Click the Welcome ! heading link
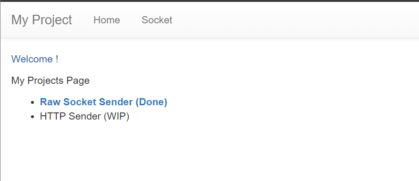 coord(35,59)
